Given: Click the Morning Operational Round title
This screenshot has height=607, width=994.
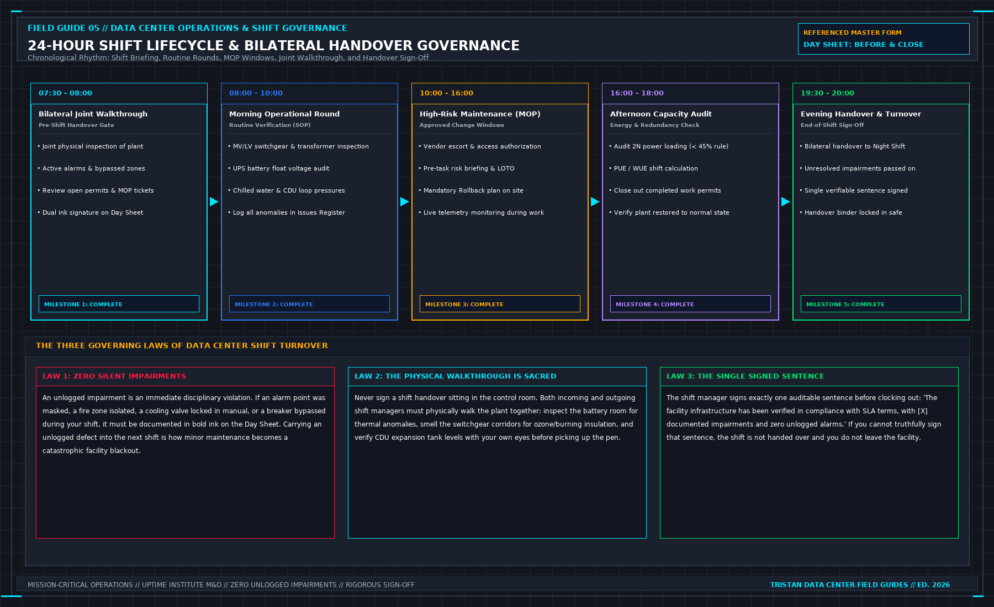Looking at the screenshot, I should point(284,114).
